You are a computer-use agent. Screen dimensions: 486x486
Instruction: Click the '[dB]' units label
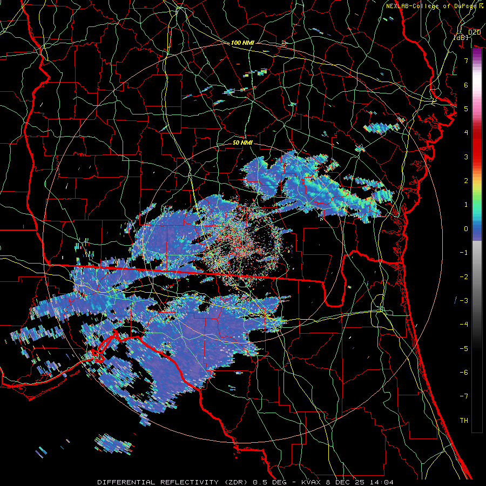tap(461, 37)
